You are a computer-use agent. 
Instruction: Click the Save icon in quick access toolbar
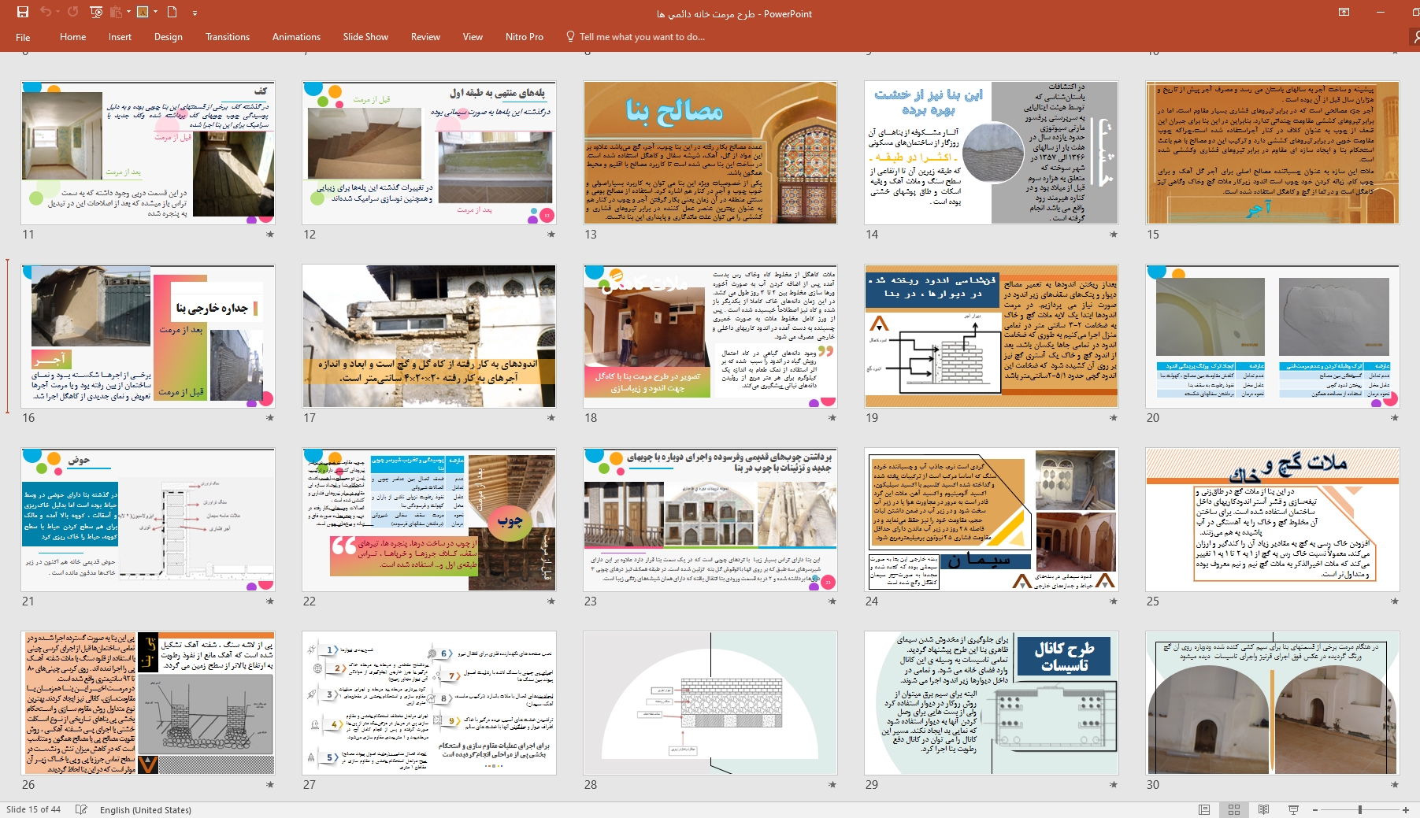point(22,12)
